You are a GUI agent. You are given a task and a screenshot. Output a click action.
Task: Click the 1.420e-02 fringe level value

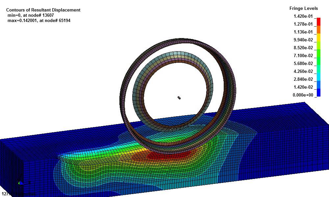303,87
